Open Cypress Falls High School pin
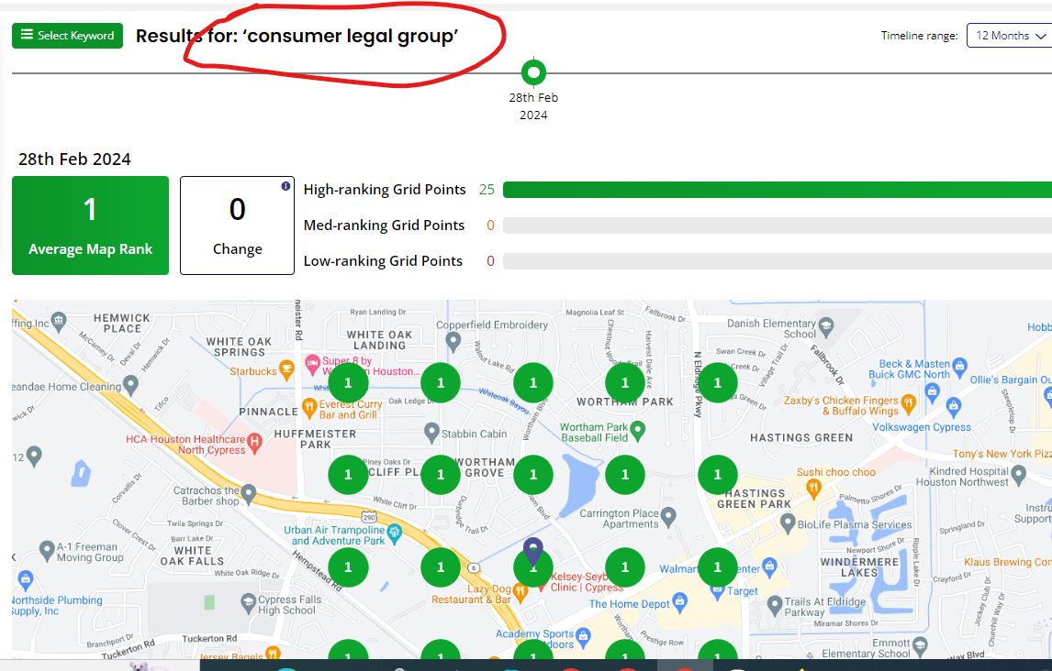The image size is (1052, 671). pyautogui.click(x=249, y=601)
